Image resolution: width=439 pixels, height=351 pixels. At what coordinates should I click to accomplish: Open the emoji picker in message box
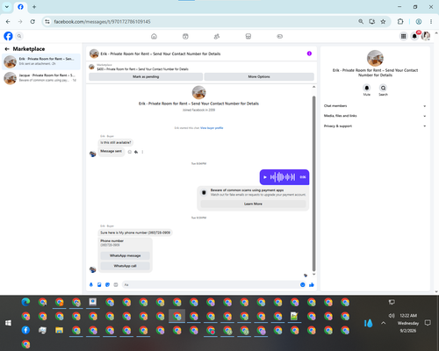pos(303,284)
